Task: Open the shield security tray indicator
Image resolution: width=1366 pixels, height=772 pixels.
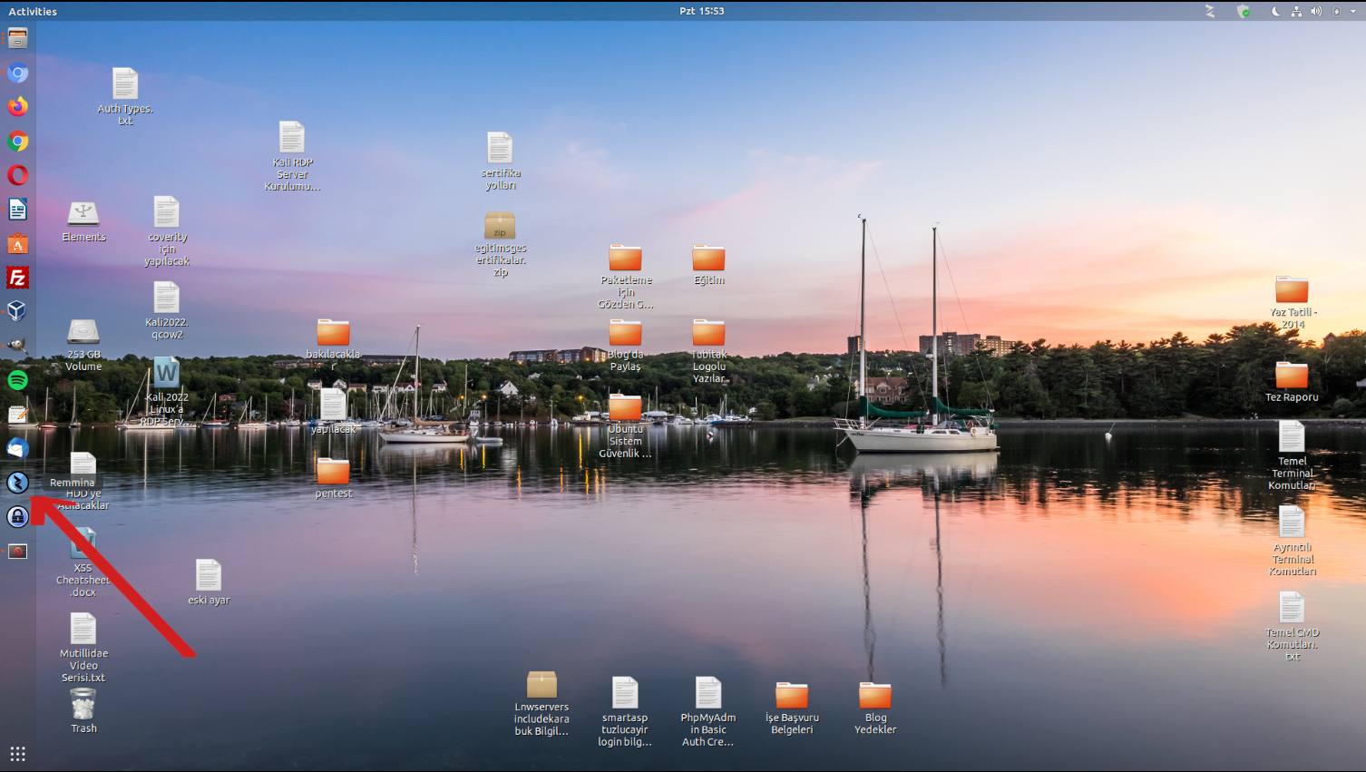Action: tap(1244, 12)
